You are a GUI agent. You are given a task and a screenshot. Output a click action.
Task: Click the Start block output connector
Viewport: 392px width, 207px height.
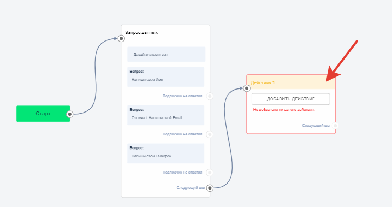70,114
